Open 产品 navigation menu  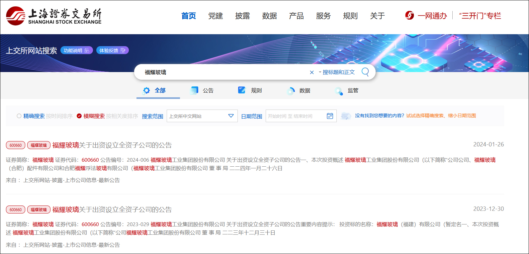[296, 16]
